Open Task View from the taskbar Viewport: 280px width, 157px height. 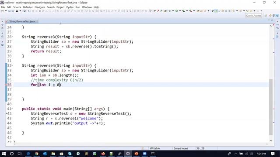(x=20, y=154)
